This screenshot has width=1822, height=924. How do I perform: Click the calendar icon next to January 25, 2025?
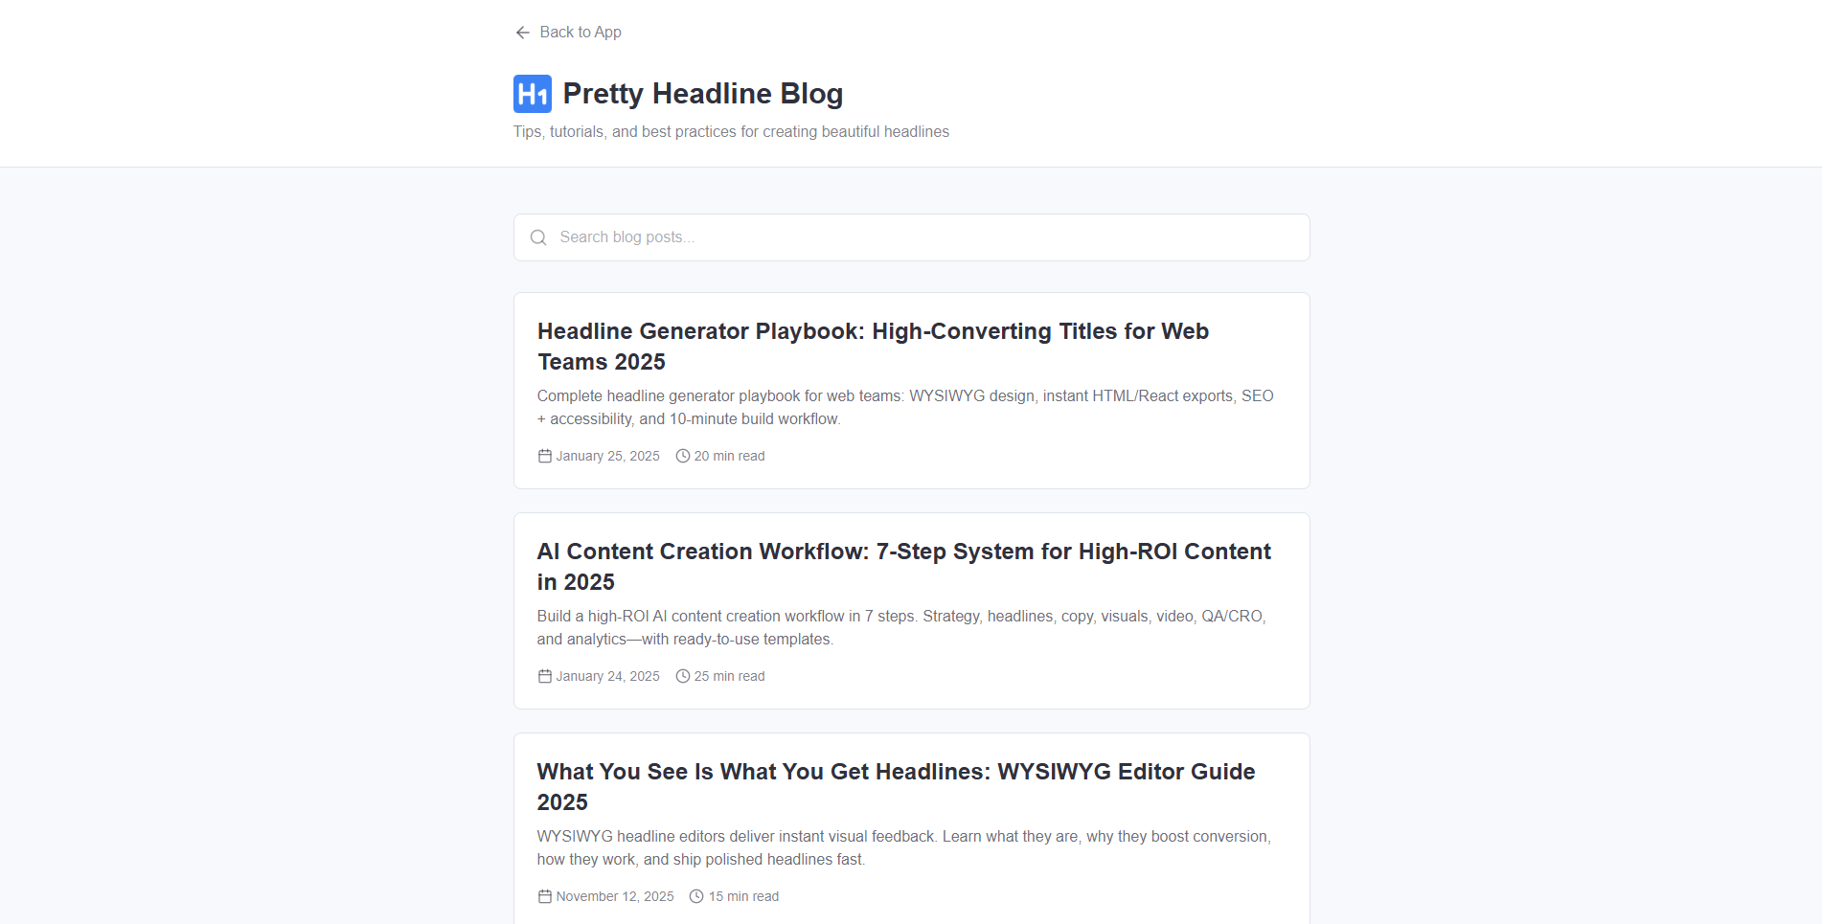point(543,456)
